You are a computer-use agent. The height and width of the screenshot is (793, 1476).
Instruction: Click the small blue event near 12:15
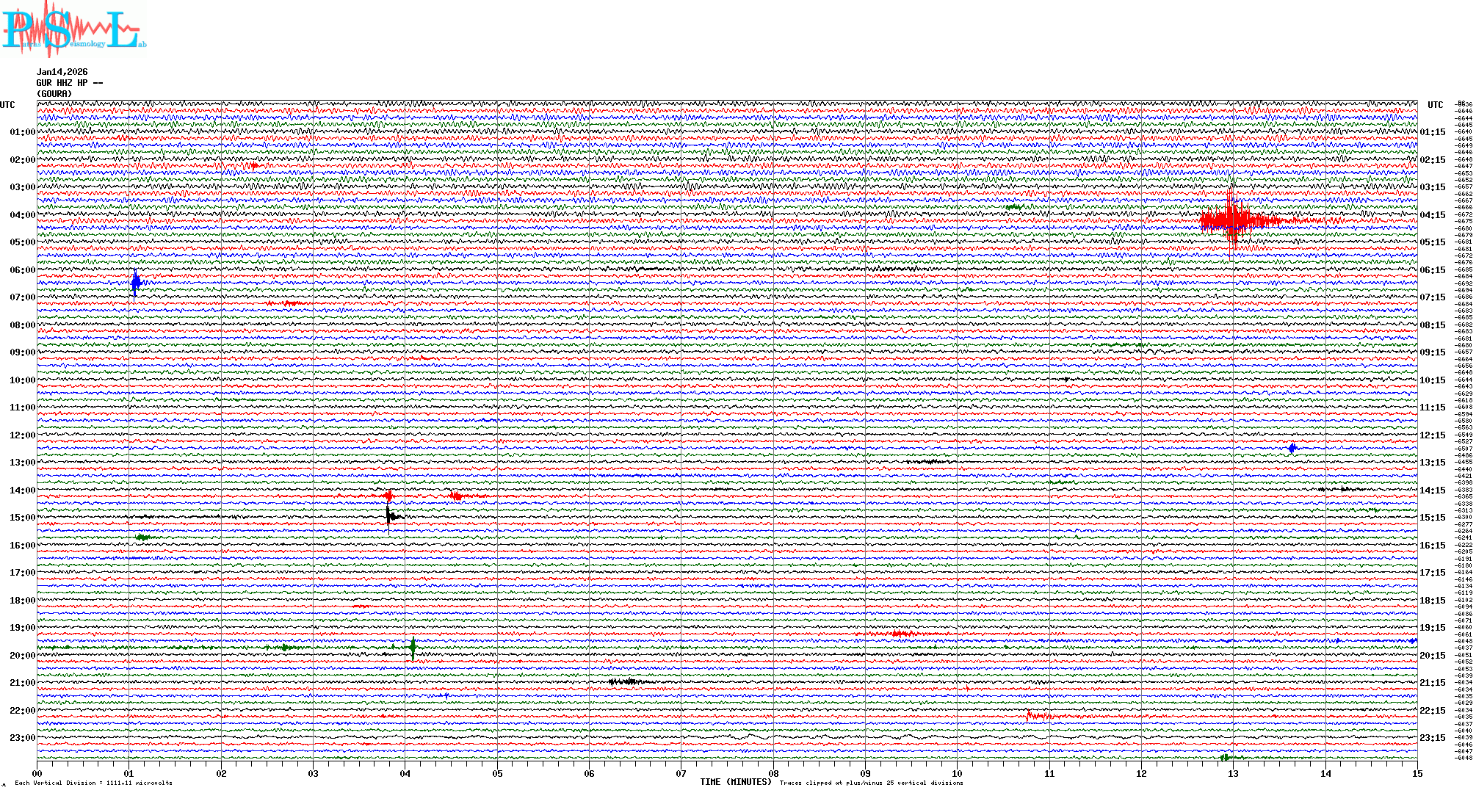(1292, 448)
